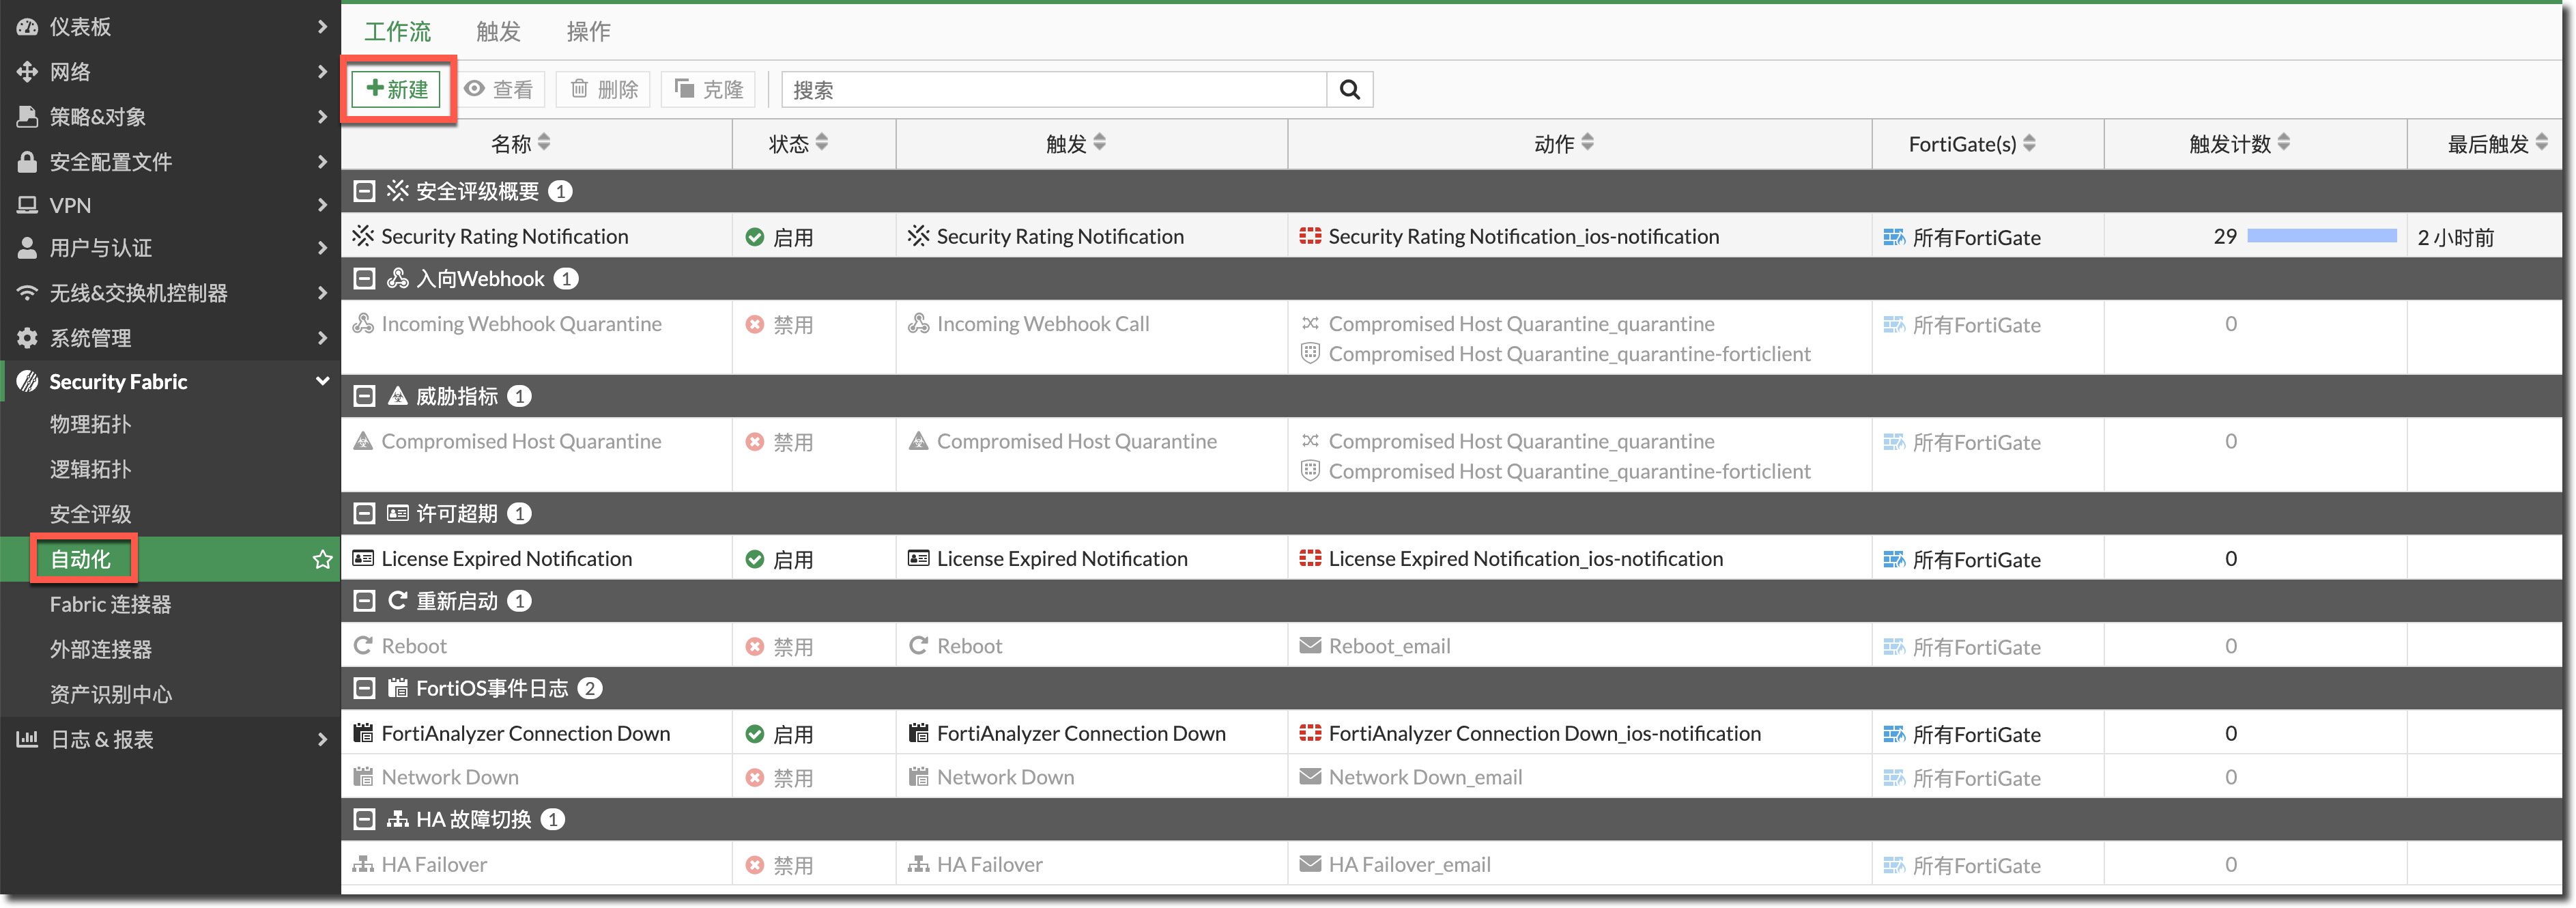Collapse the FortiOS事件日志 group
The image size is (2576, 908).
pyautogui.click(x=364, y=688)
